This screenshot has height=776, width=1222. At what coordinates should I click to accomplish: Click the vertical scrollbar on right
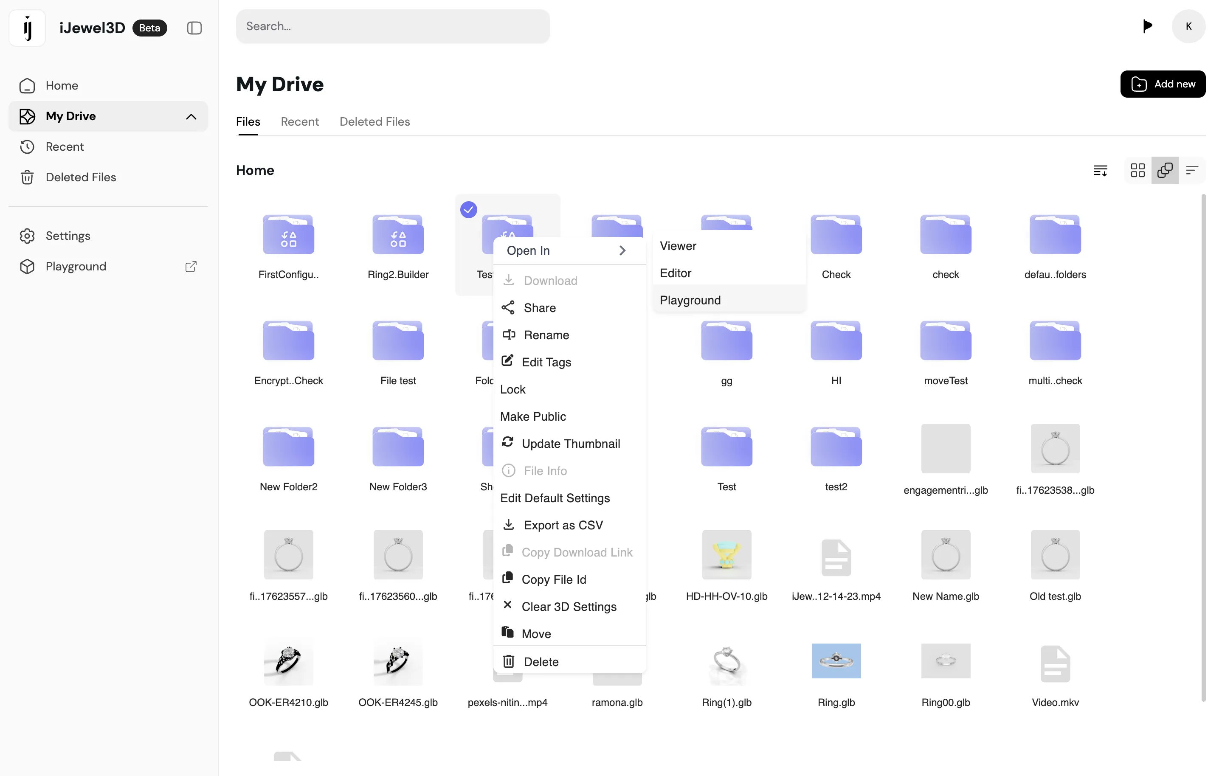pyautogui.click(x=1203, y=447)
